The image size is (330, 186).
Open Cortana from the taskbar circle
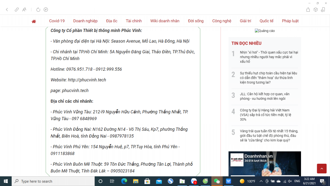101,181
